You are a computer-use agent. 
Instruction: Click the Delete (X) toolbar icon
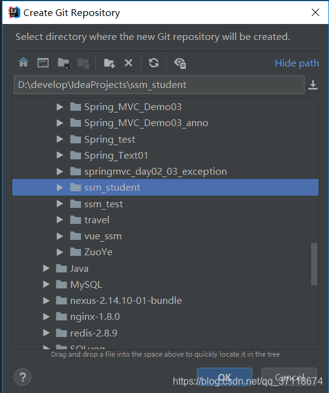point(129,63)
